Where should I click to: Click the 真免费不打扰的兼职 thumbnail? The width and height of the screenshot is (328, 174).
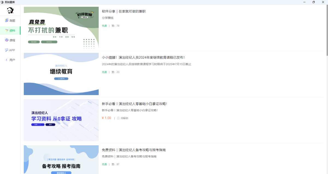point(61,28)
